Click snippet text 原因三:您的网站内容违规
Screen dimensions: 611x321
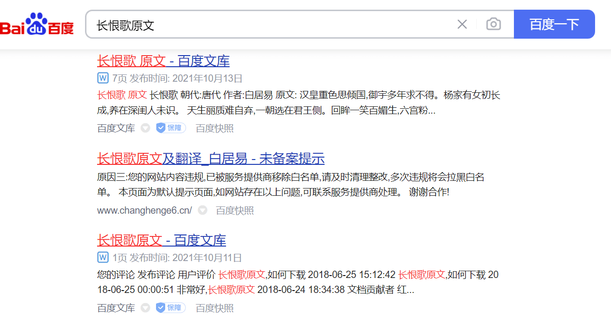tap(290, 185)
